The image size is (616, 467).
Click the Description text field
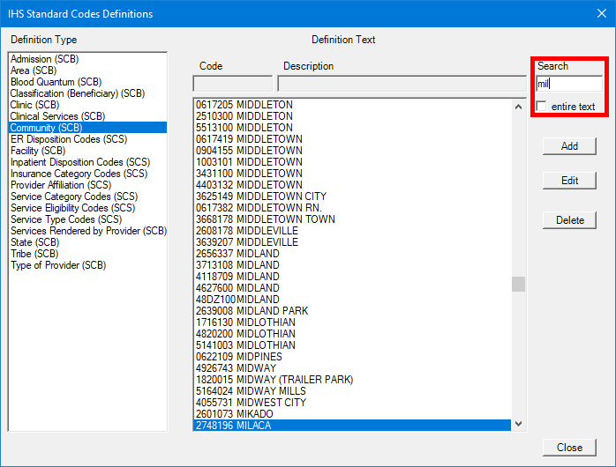(x=402, y=84)
